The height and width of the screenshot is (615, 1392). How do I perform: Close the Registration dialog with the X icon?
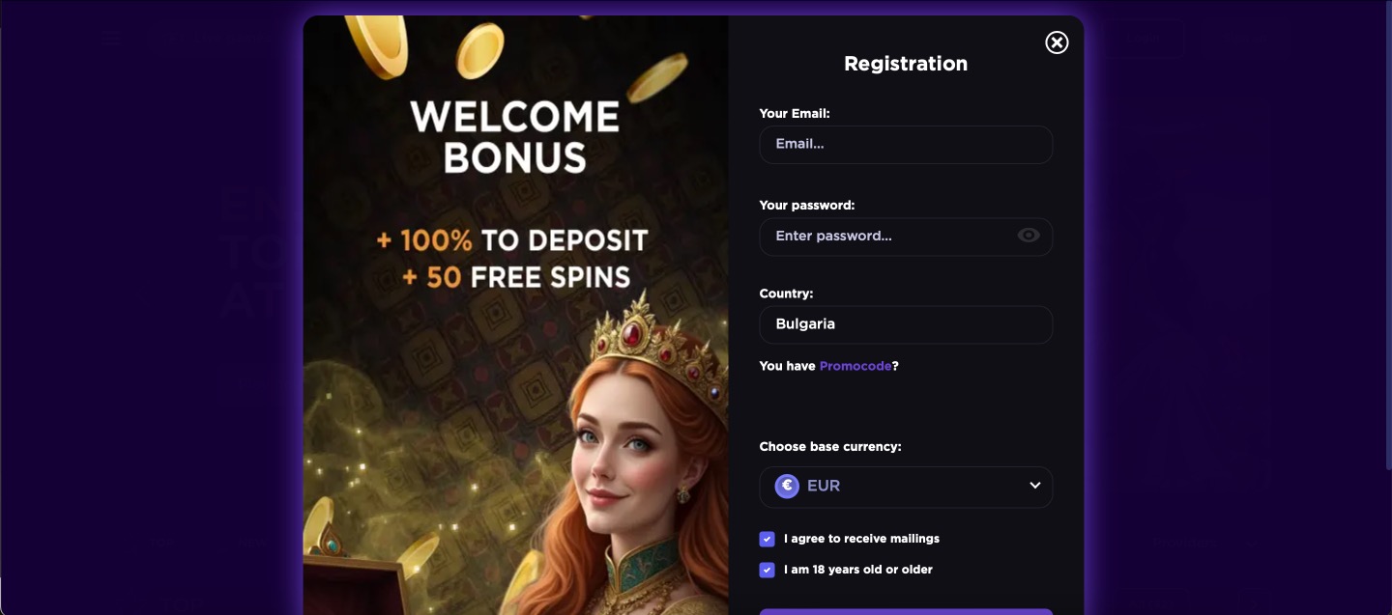click(1057, 42)
